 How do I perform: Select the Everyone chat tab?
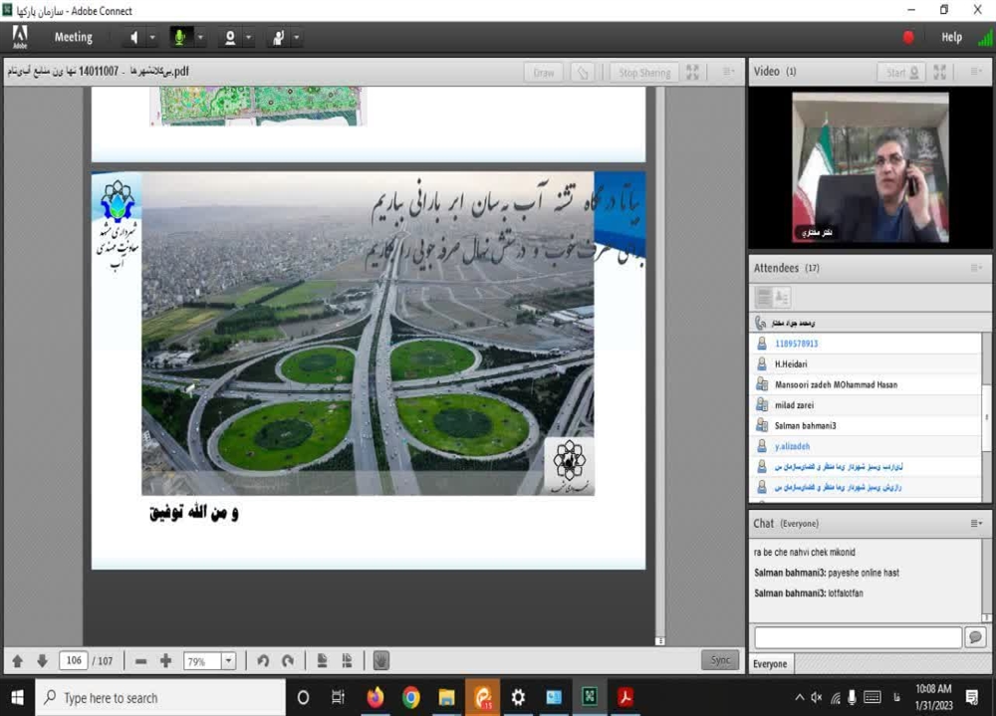pos(770,664)
